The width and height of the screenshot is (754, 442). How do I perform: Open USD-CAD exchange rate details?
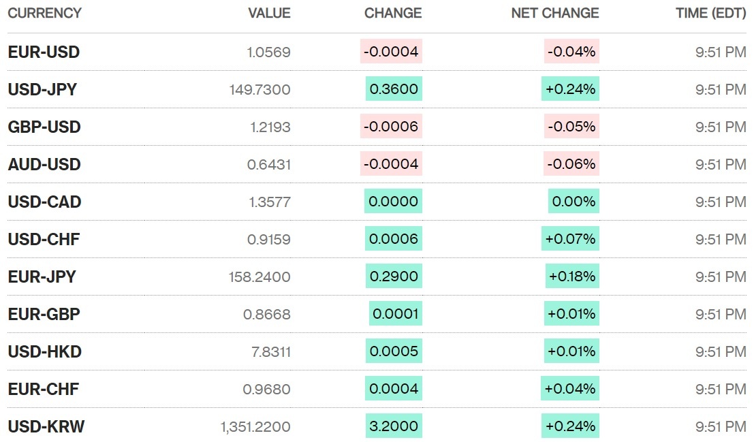(44, 202)
